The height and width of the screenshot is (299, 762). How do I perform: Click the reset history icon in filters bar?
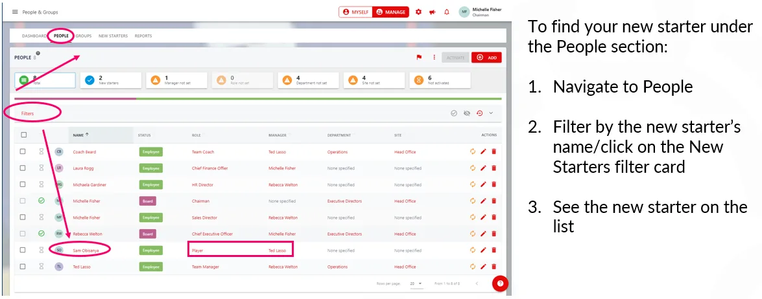click(x=480, y=113)
